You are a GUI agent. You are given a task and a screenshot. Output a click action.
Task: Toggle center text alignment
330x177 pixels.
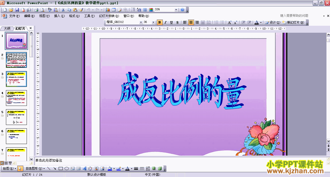coord(191,22)
